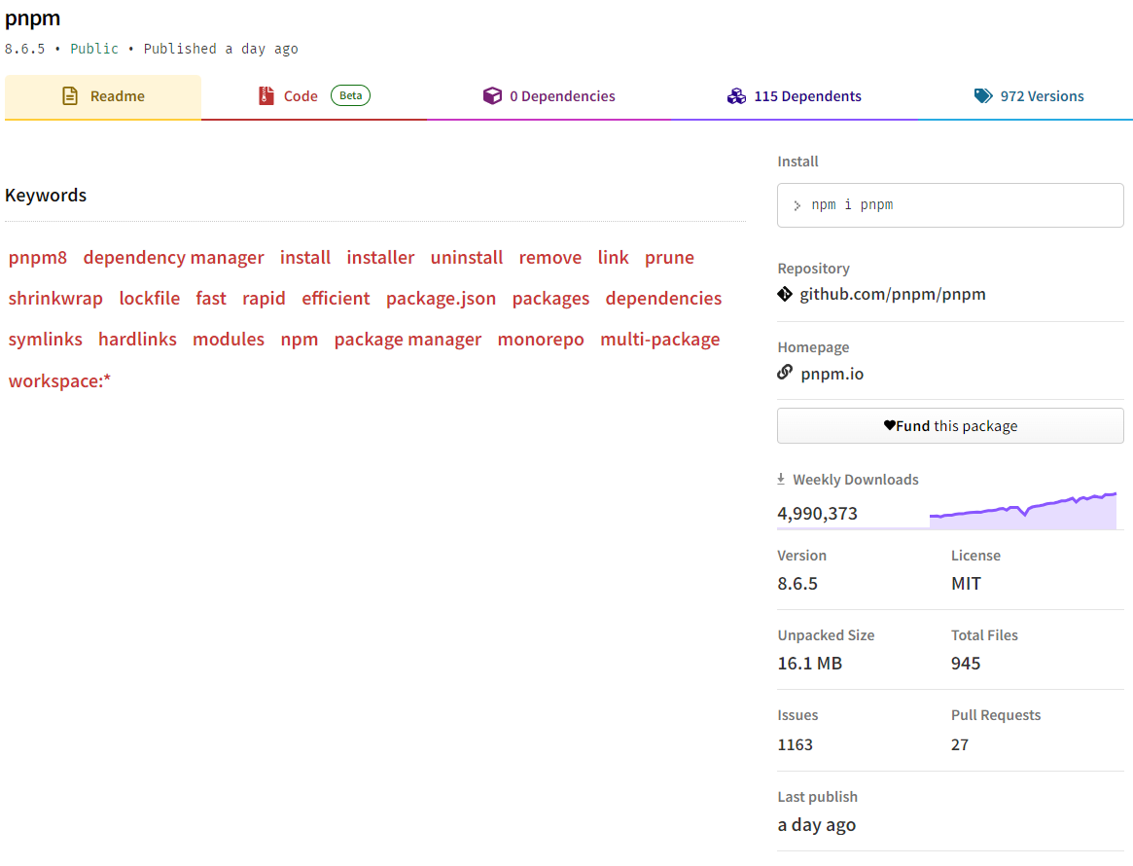This screenshot has width=1133, height=866.
Task: Click the heart icon on Fund button
Action: click(890, 426)
